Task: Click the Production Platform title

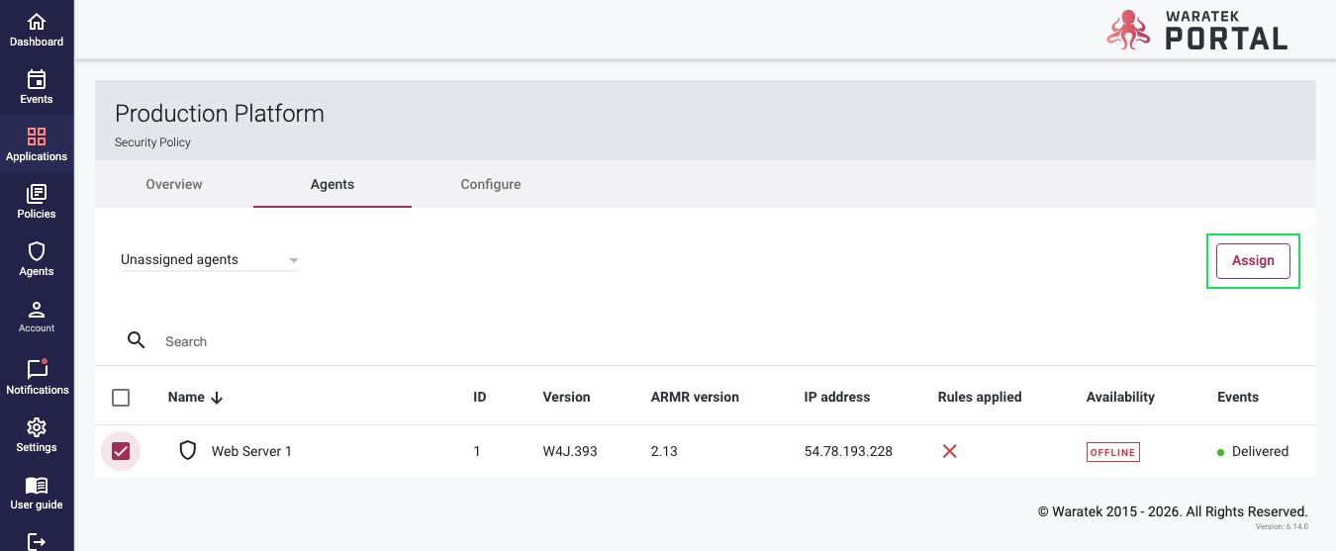Action: (220, 113)
